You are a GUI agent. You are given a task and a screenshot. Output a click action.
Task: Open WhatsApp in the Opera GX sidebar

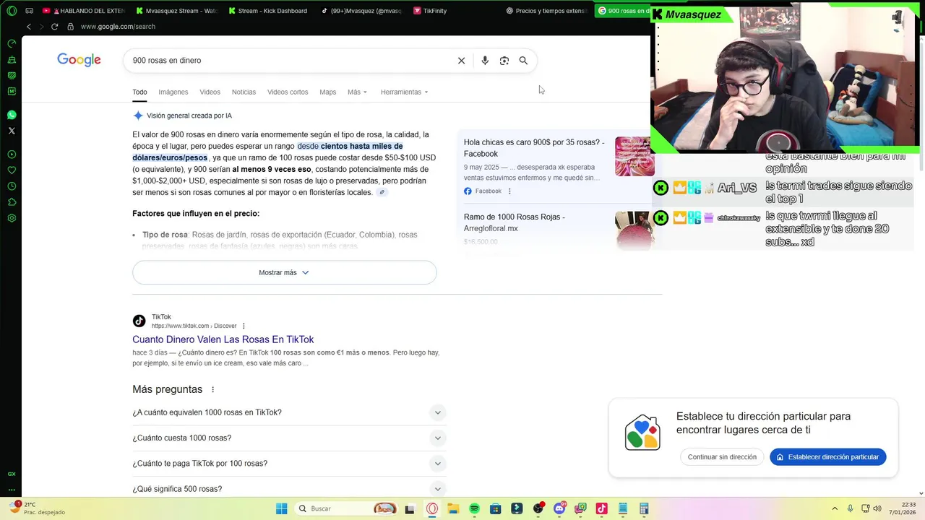point(12,115)
